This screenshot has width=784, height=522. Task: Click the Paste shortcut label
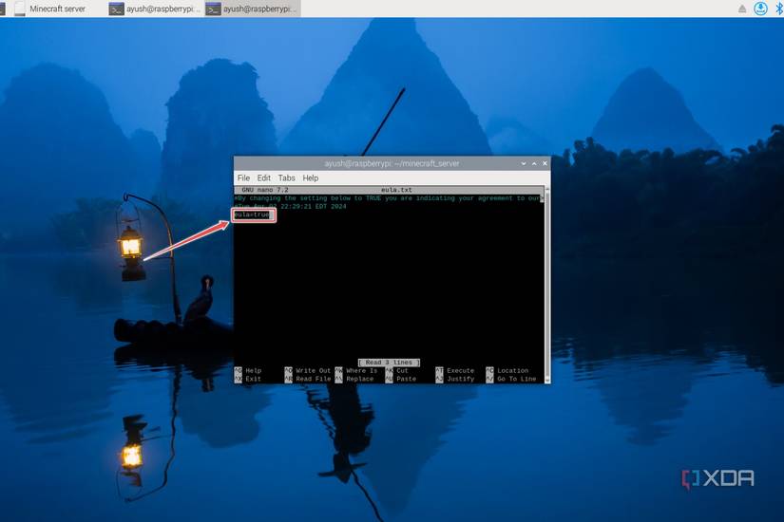point(406,379)
